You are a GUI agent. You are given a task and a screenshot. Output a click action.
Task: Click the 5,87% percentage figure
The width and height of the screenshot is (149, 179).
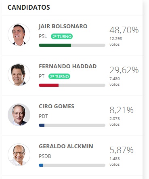122,150
